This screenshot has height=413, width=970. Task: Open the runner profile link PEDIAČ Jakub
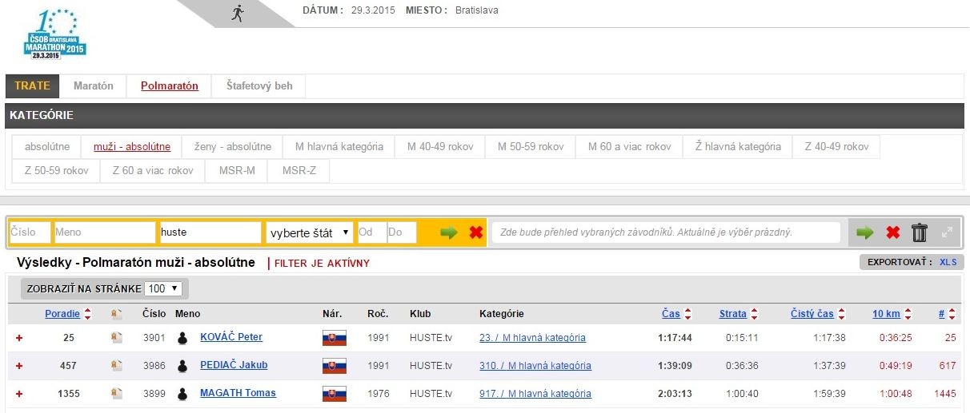click(x=234, y=365)
